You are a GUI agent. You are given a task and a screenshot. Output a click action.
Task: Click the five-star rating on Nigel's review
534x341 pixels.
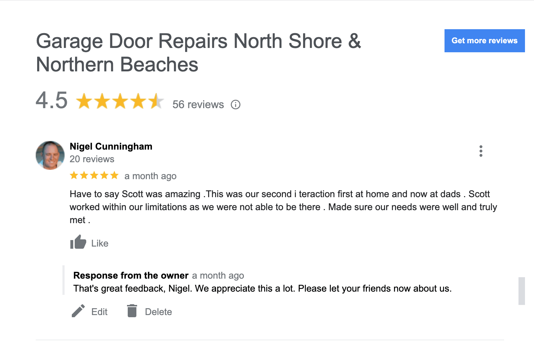94,176
